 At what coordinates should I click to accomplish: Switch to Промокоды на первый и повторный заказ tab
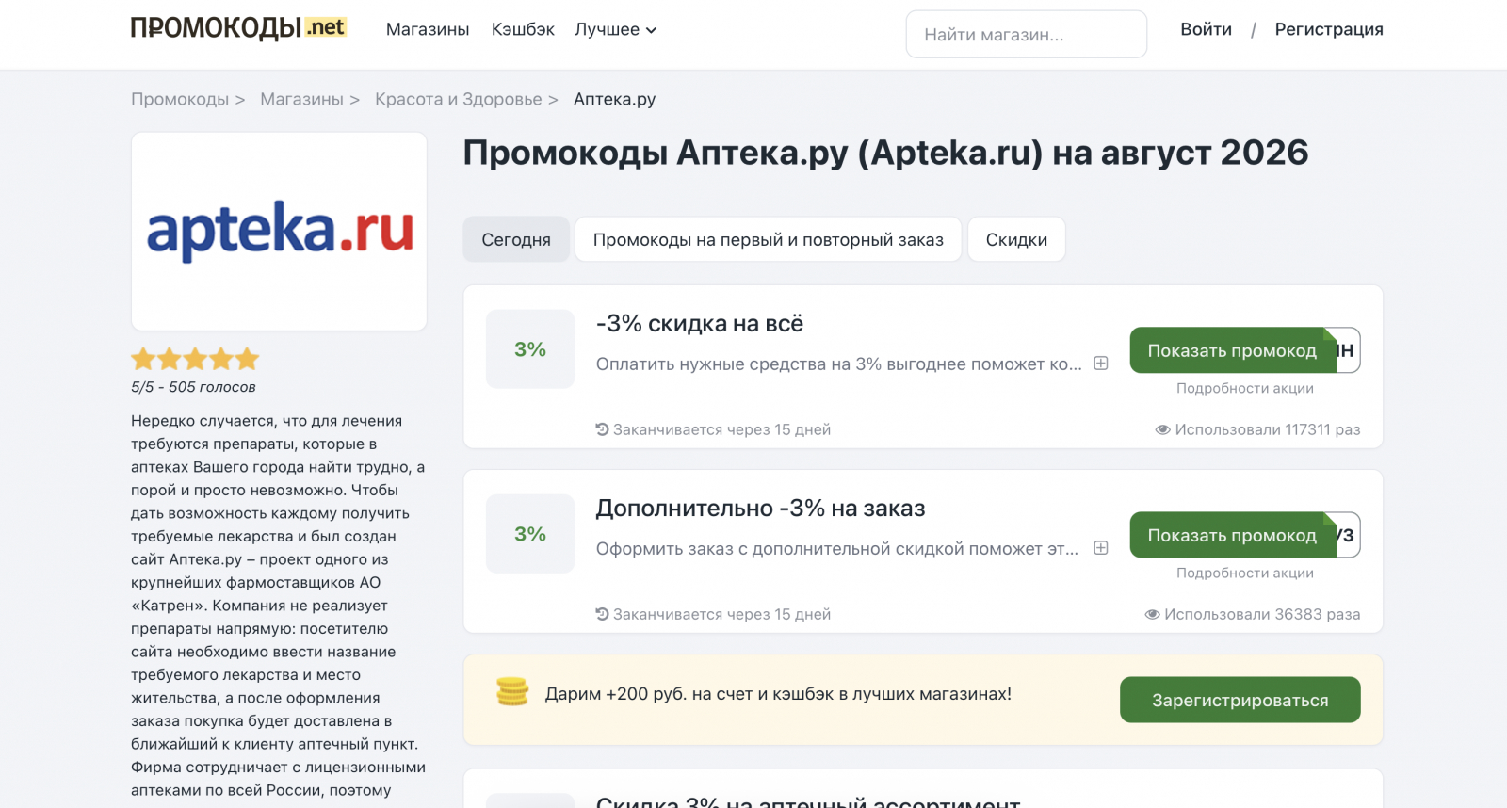[769, 239]
